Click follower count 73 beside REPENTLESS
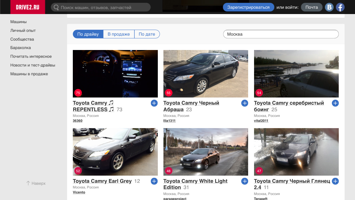The height and width of the screenshot is (200, 355). pyautogui.click(x=119, y=110)
